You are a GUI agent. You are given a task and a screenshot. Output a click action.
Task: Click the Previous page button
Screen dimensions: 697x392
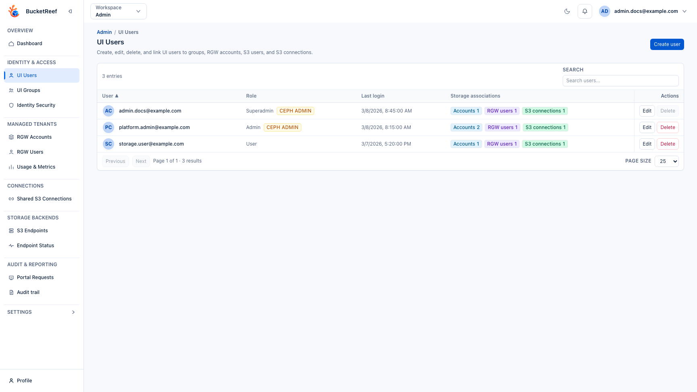(115, 161)
